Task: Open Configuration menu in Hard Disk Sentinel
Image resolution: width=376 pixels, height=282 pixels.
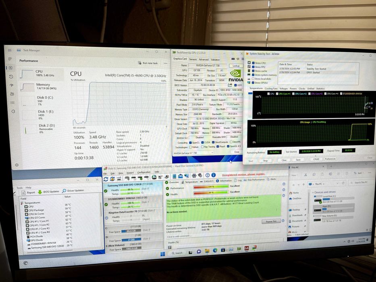Action: 143,172
